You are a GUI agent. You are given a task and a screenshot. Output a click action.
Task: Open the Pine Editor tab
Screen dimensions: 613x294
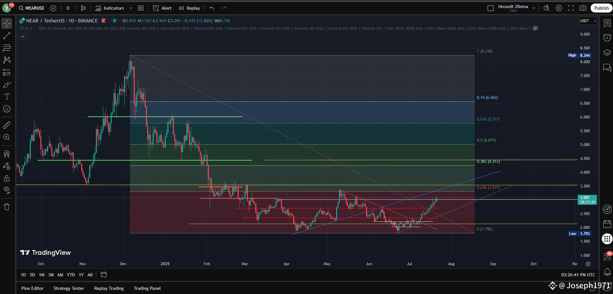(32, 288)
